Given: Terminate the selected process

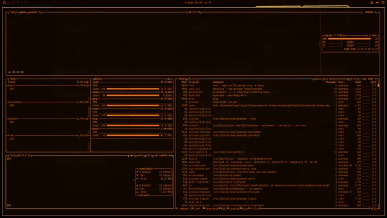Looking at the screenshot, I should (212, 208).
